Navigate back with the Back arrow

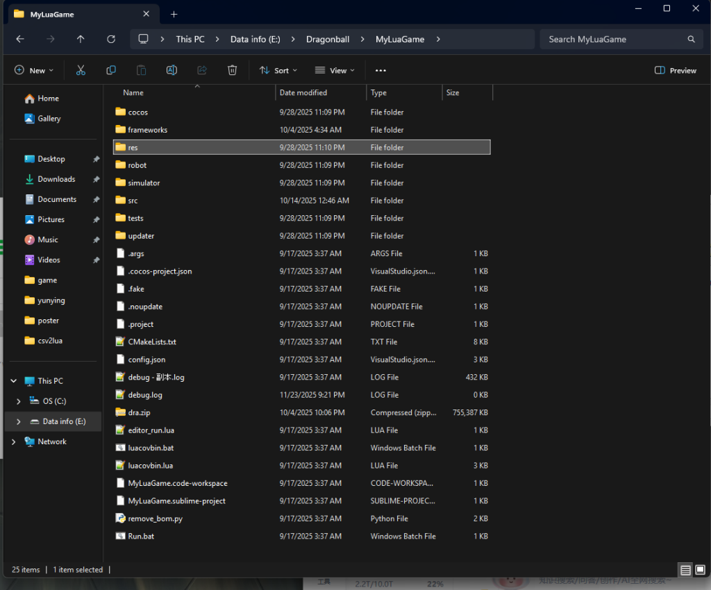point(20,40)
